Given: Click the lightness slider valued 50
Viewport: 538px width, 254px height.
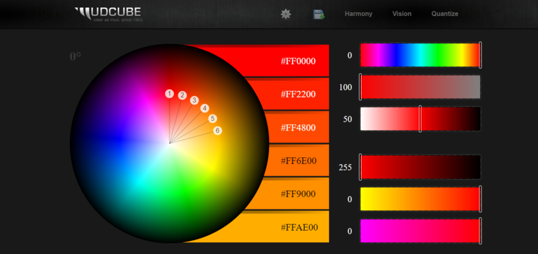Looking at the screenshot, I should coord(420,119).
